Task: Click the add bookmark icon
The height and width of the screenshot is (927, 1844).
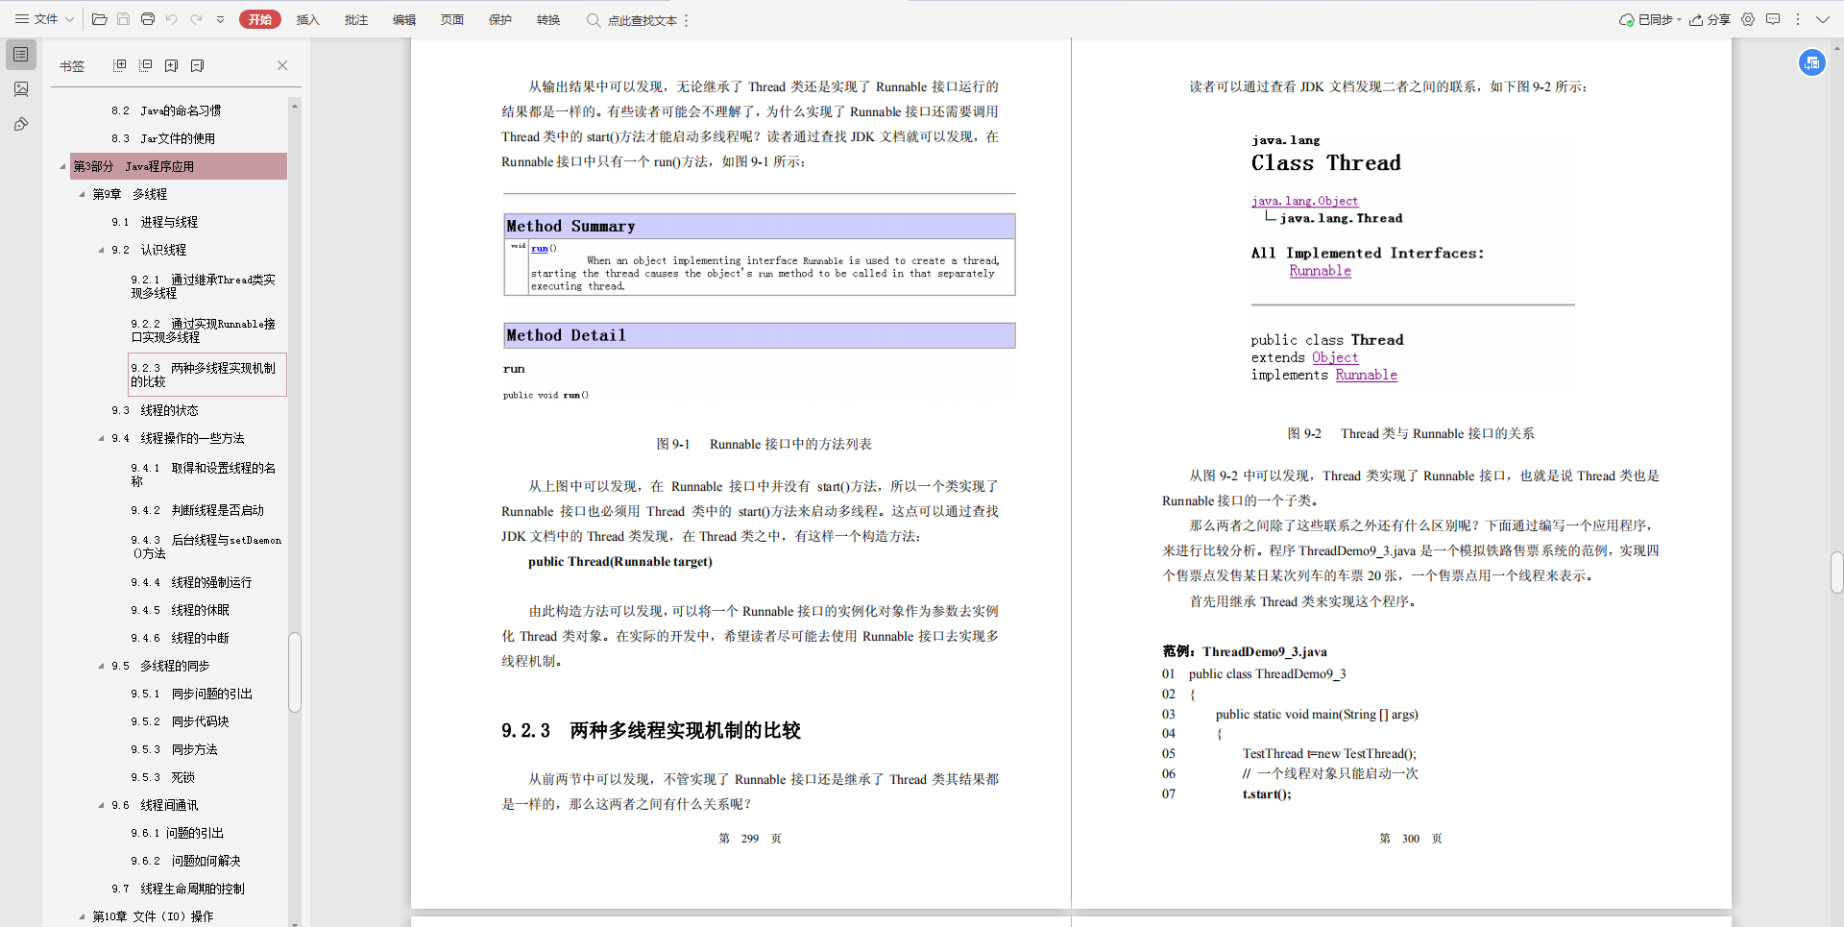Action: pyautogui.click(x=172, y=65)
